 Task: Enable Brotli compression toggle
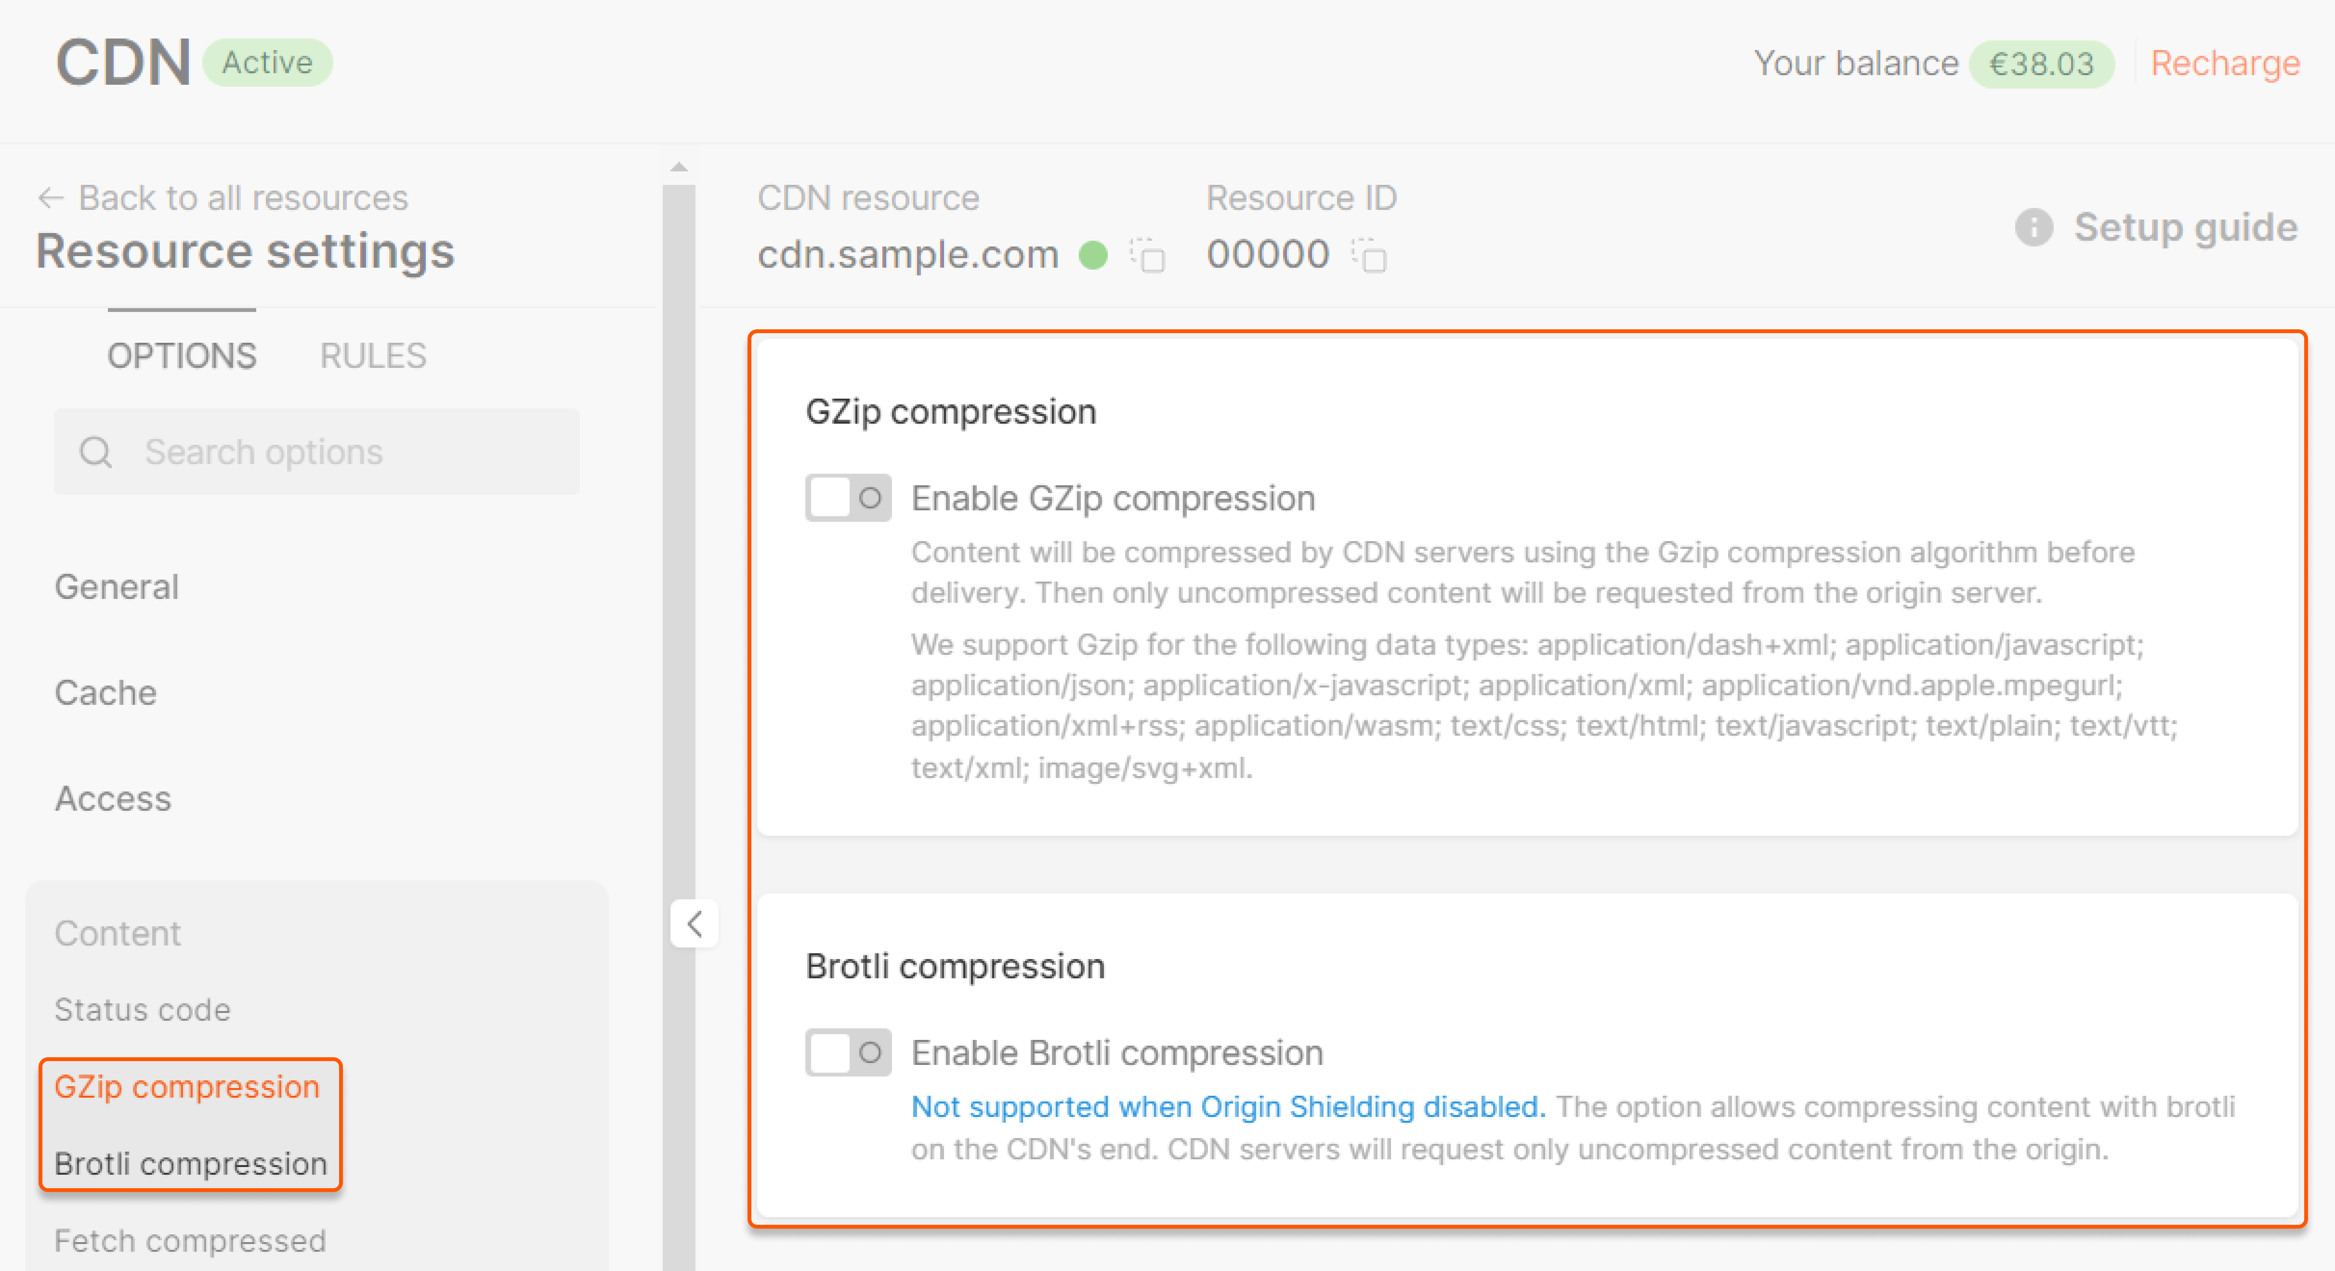pyautogui.click(x=848, y=1052)
